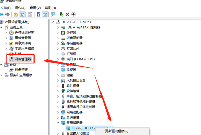Collapse the 显示适配器 category
The image size is (201, 135).
58,123
